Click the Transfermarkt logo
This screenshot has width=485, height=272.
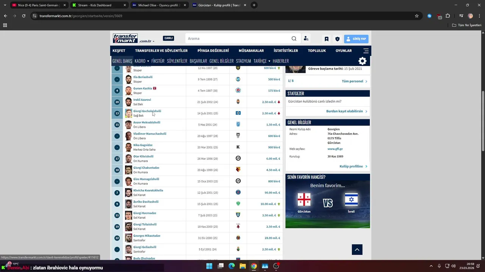125,39
